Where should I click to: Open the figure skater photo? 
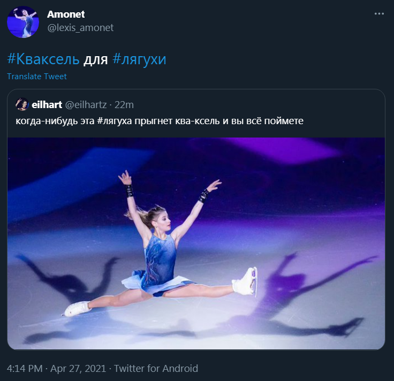[196, 243]
